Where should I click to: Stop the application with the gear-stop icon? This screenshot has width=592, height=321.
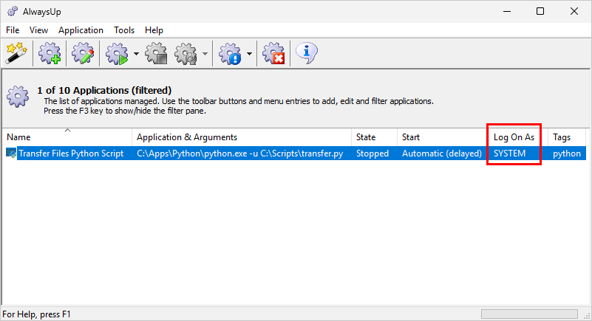[156, 53]
